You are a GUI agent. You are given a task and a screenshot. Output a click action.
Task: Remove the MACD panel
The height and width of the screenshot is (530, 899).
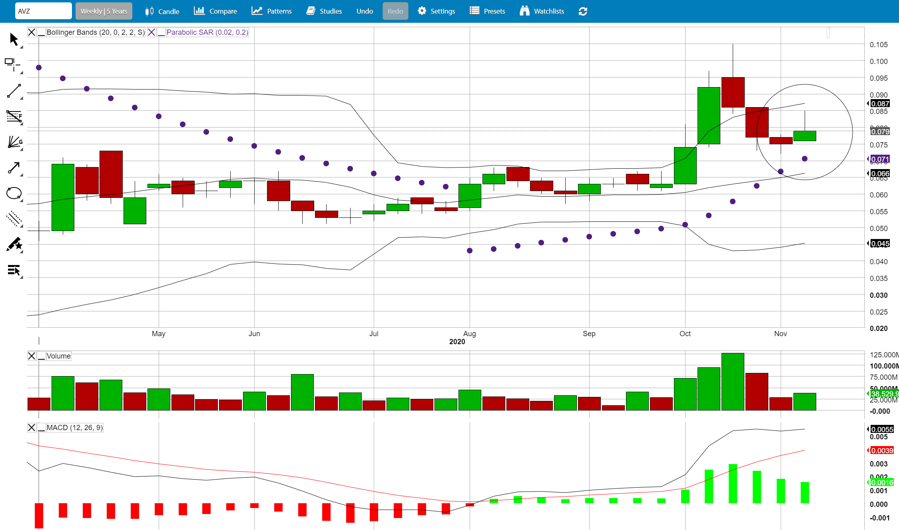32,428
